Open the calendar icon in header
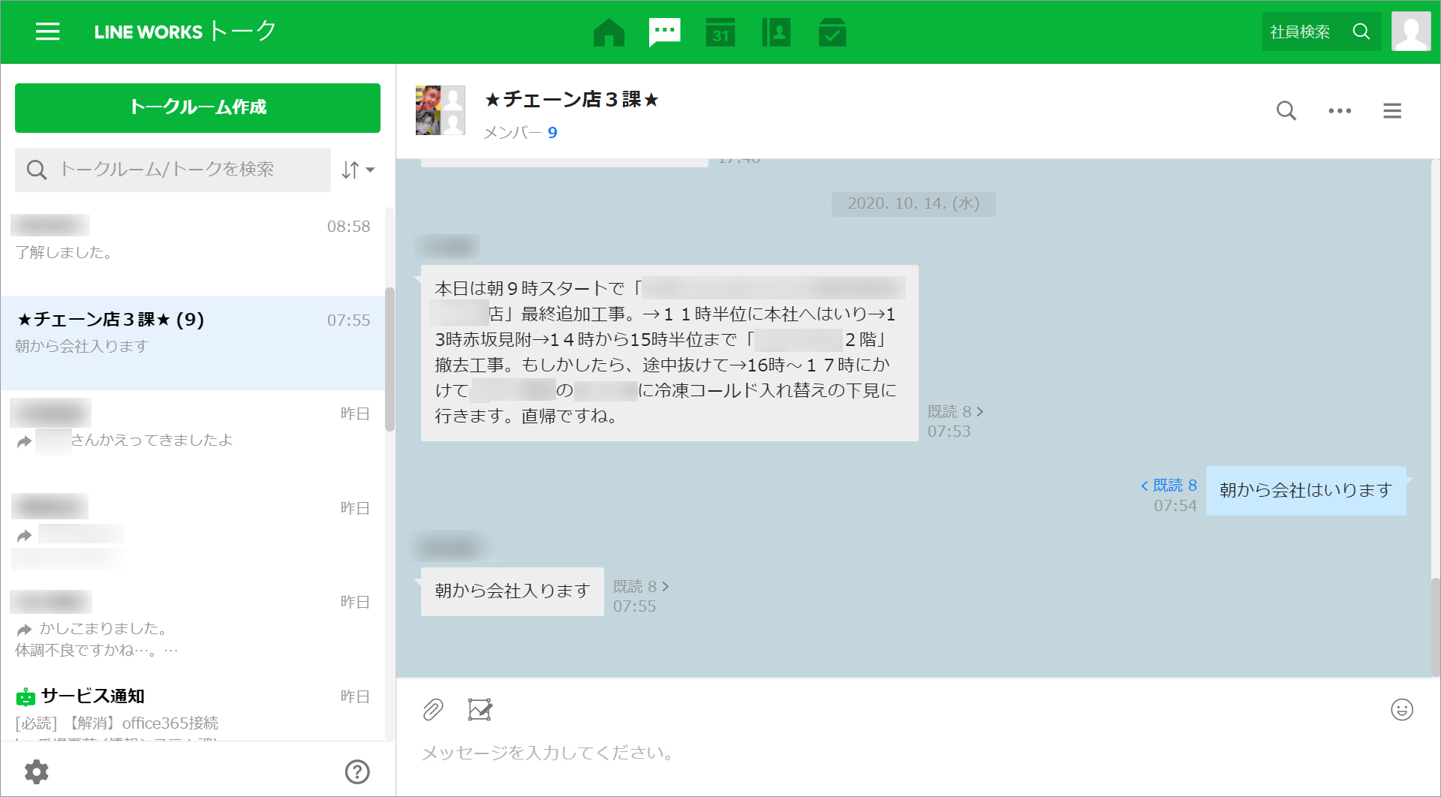Image resolution: width=1441 pixels, height=797 pixels. (x=720, y=32)
